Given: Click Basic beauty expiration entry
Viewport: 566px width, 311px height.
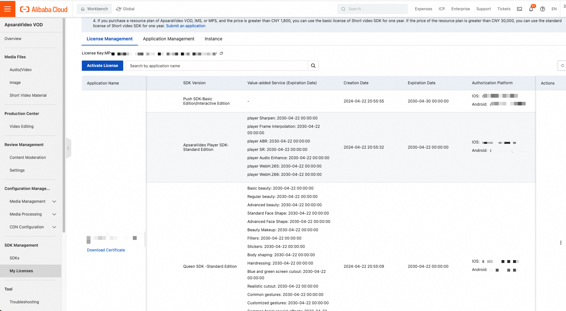Looking at the screenshot, I should point(280,188).
